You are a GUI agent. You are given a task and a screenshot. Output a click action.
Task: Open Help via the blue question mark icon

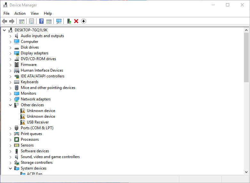point(41,21)
